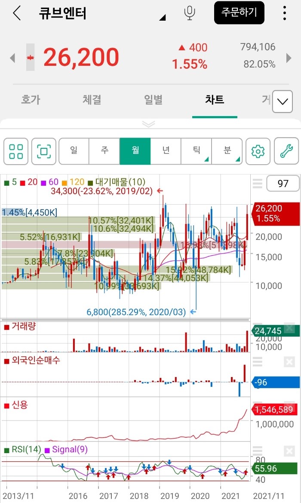Tap the RSI(14) indicator label
This screenshot has width=301, height=503.
[x=22, y=449]
